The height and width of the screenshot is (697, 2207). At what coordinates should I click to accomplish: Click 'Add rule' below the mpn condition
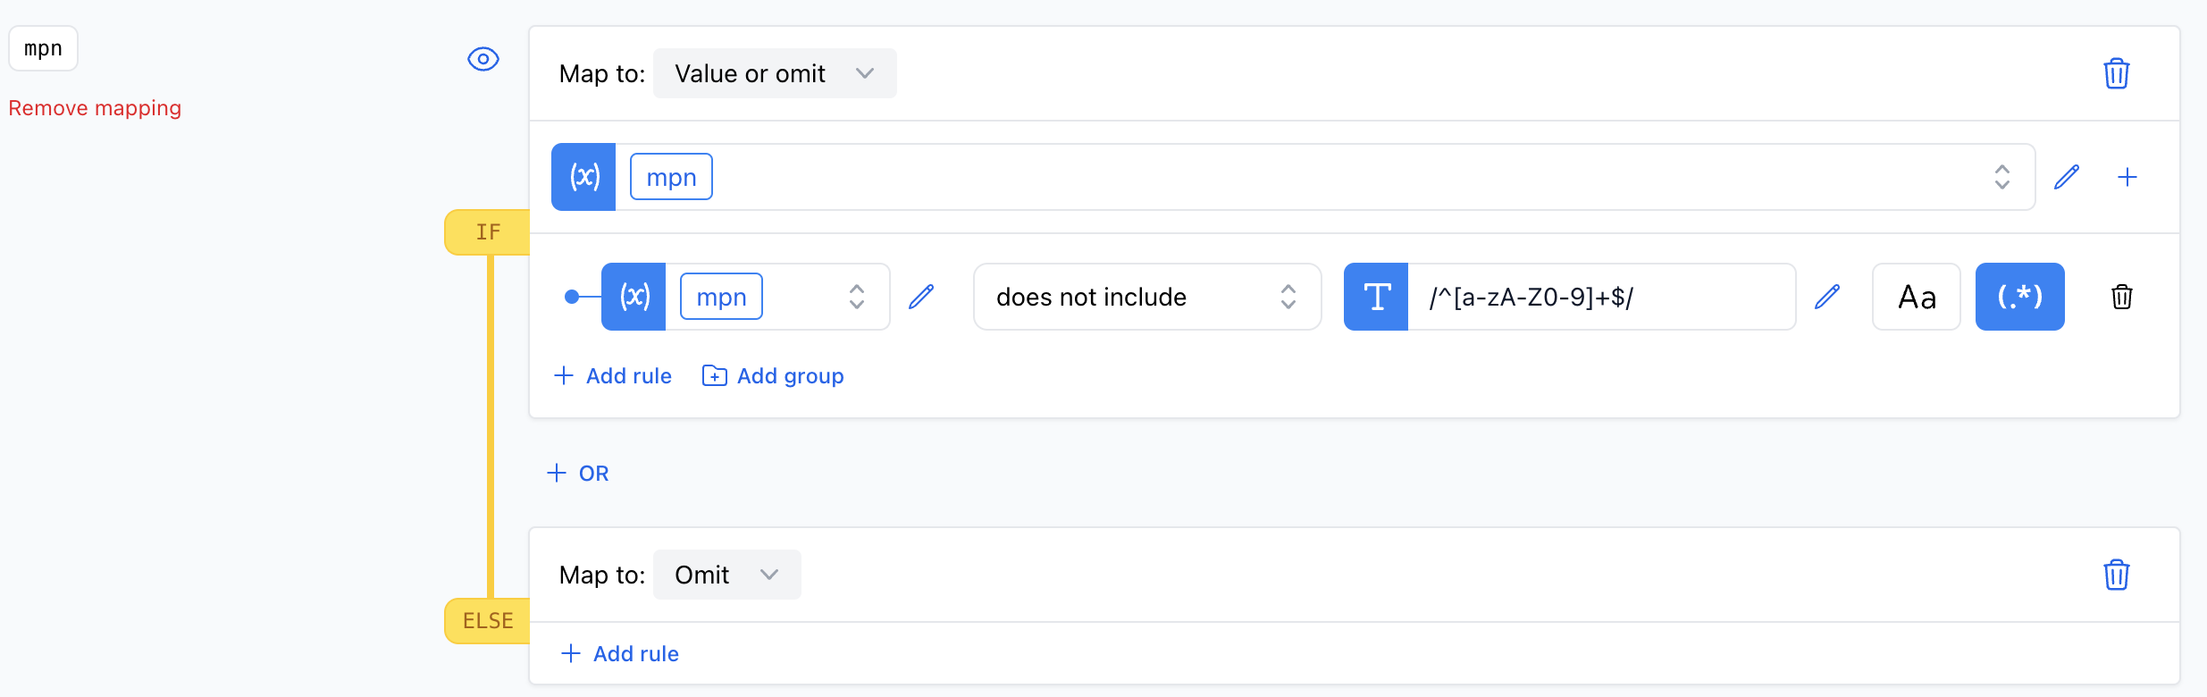(613, 376)
